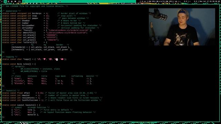
Task: Click the LICENSE comment on first line
Action: tap(35, 6)
